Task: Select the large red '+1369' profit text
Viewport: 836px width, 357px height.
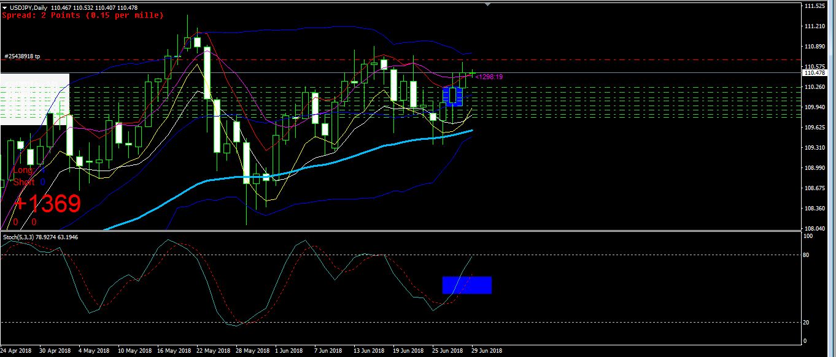Action: [x=47, y=204]
